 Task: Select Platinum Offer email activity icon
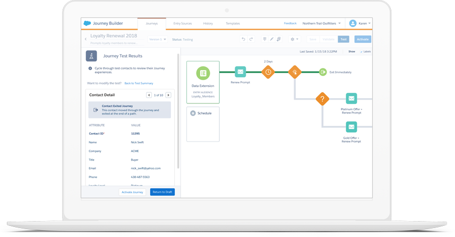pos(351,99)
